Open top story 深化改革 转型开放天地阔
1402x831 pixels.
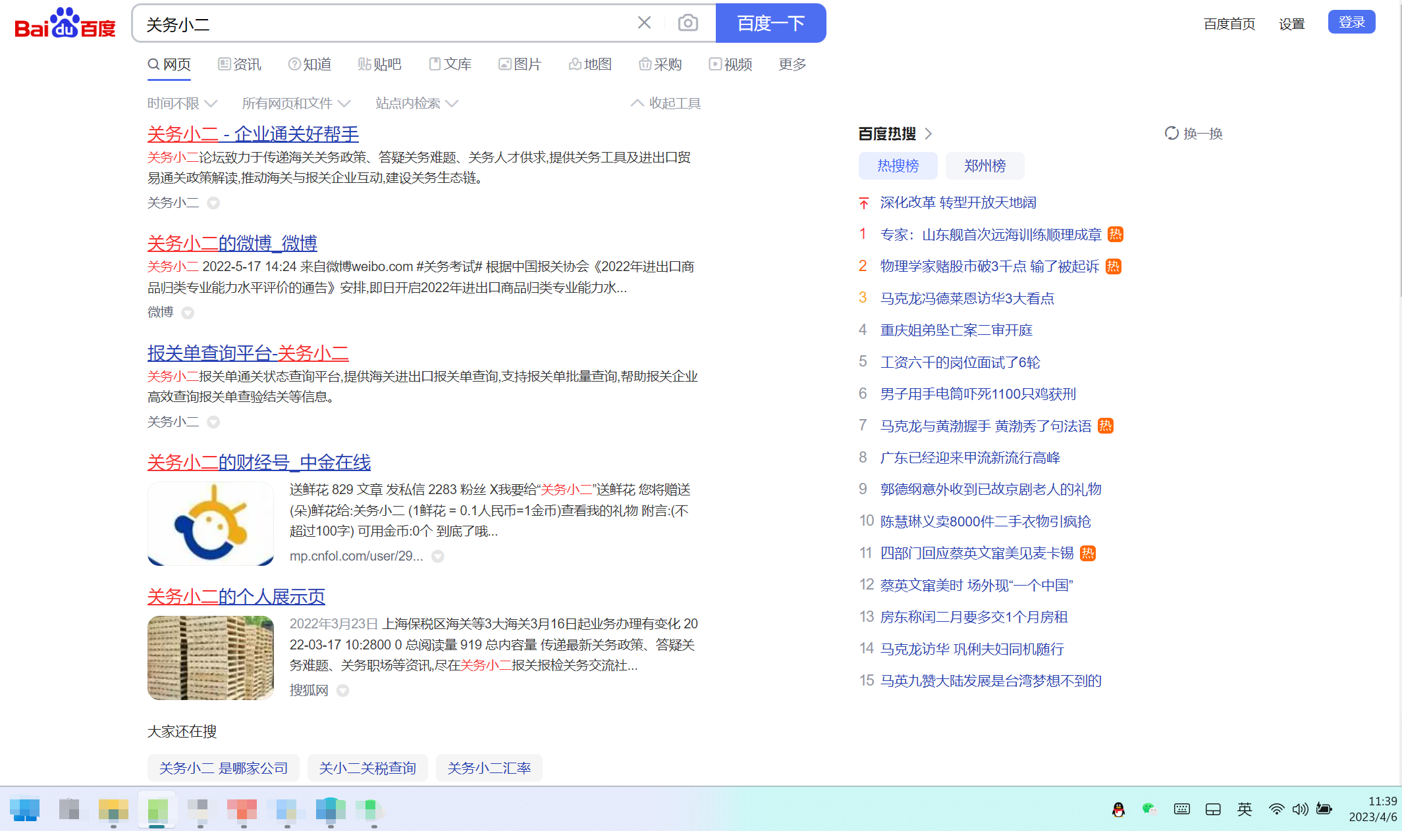958,203
